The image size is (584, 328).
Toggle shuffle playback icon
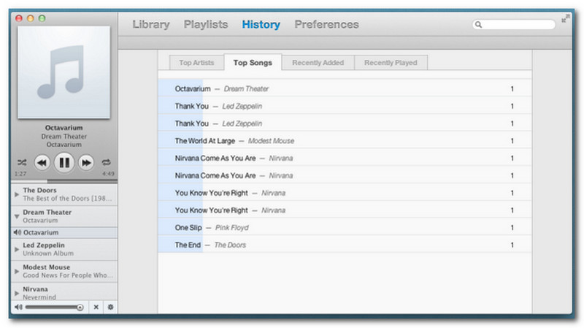(22, 162)
